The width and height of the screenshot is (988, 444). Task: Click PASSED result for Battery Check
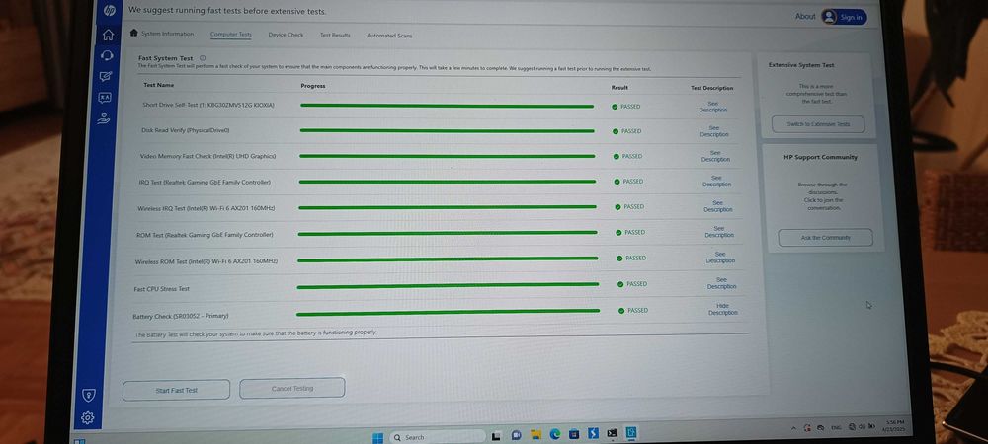pos(633,310)
